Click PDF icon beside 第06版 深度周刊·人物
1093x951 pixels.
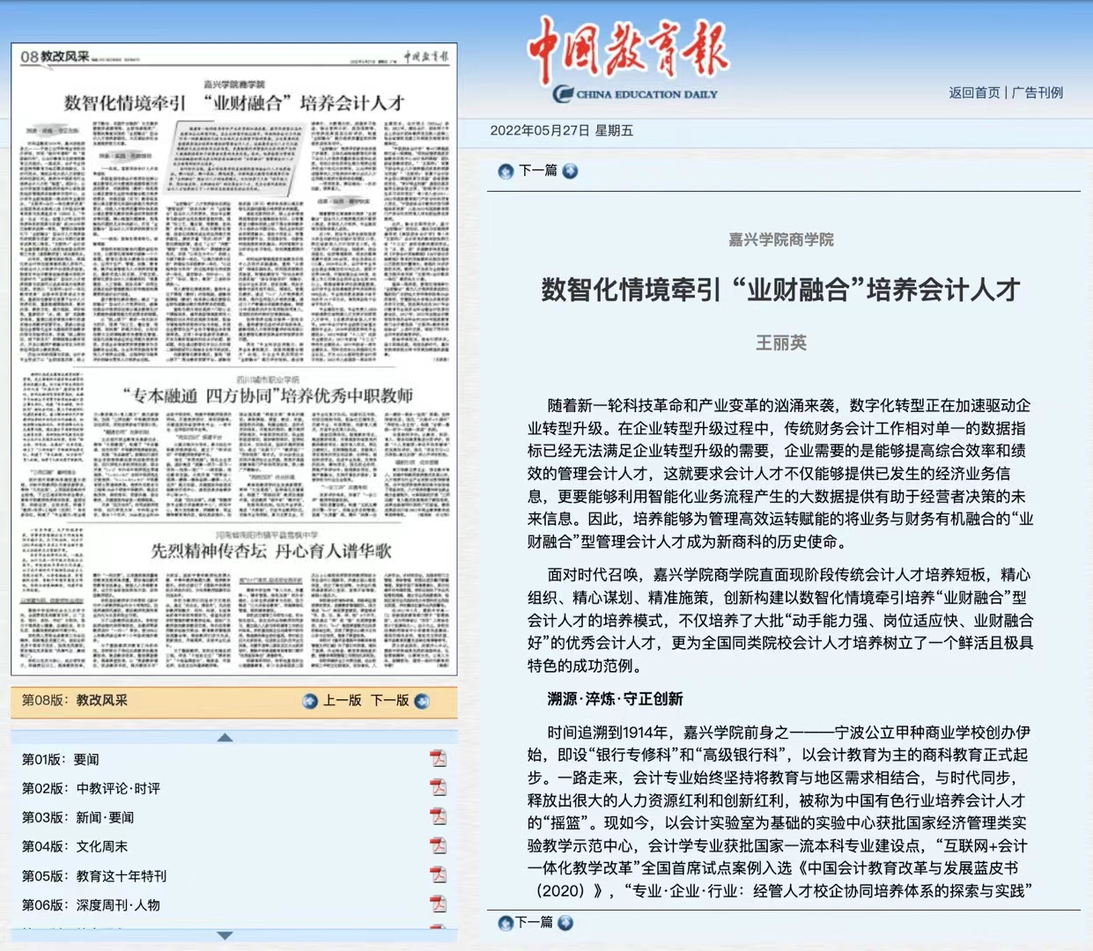click(438, 903)
